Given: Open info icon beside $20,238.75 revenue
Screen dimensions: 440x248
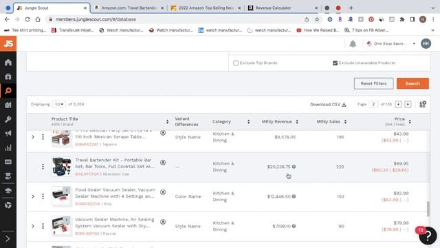Looking at the screenshot, I should pyautogui.click(x=294, y=167).
